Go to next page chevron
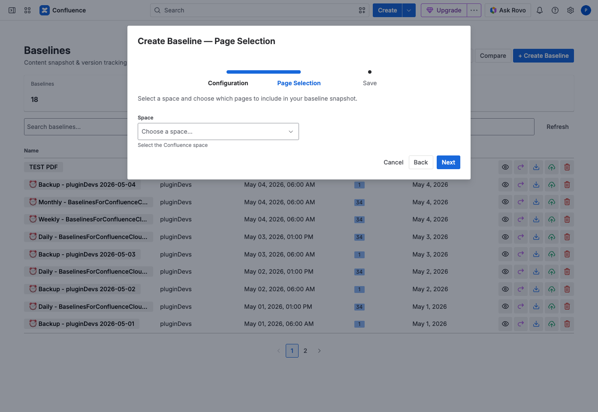The height and width of the screenshot is (412, 598). coord(319,351)
